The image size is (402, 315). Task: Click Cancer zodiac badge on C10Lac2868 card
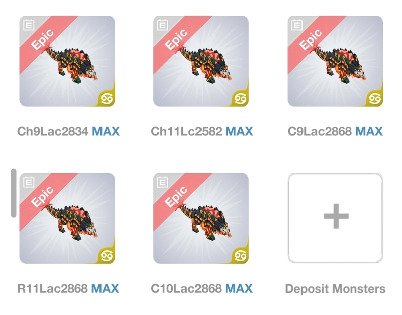(241, 256)
